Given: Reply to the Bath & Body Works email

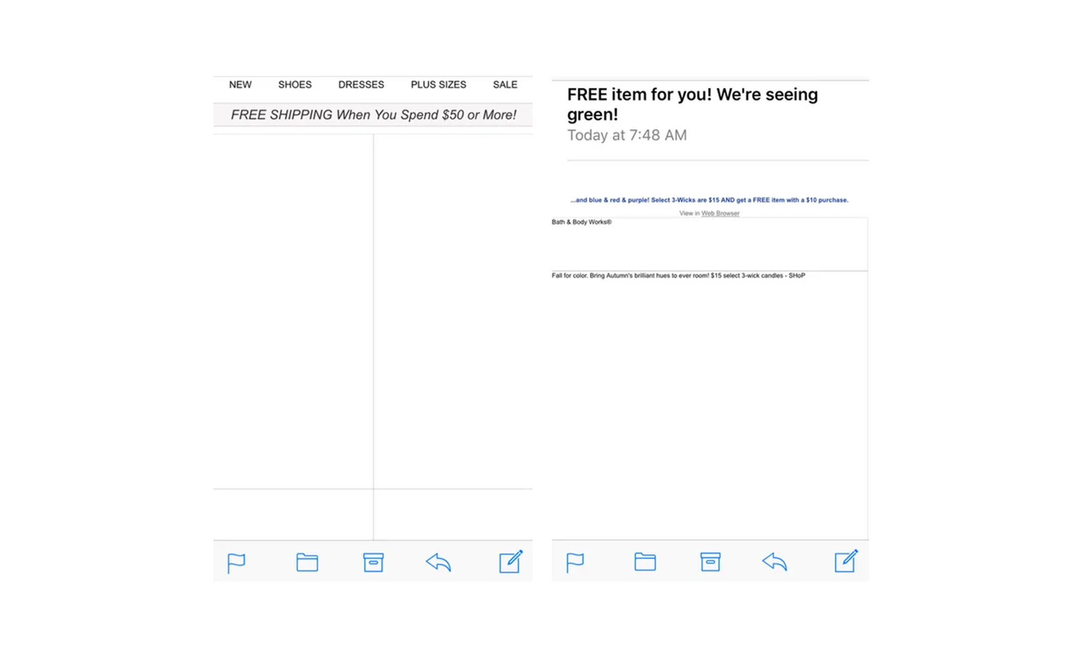Looking at the screenshot, I should point(776,562).
